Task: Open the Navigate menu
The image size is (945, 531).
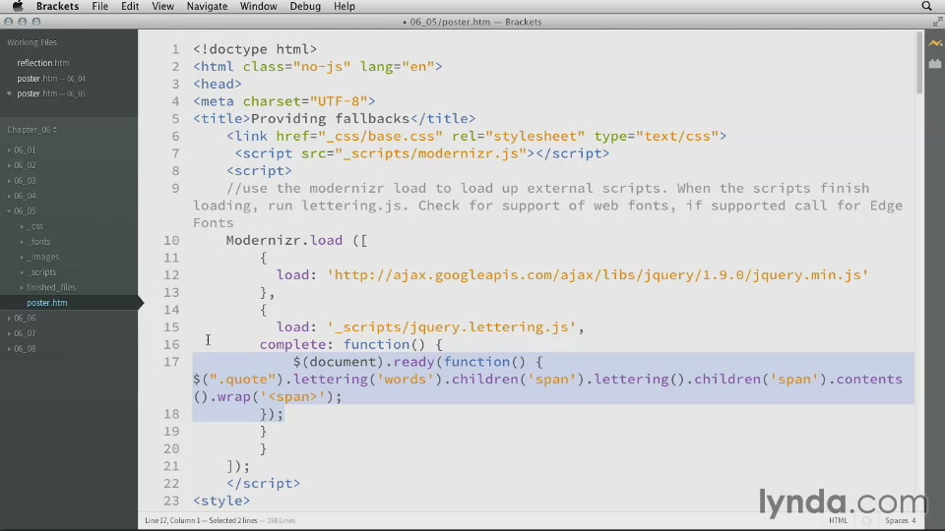Action: point(207,6)
